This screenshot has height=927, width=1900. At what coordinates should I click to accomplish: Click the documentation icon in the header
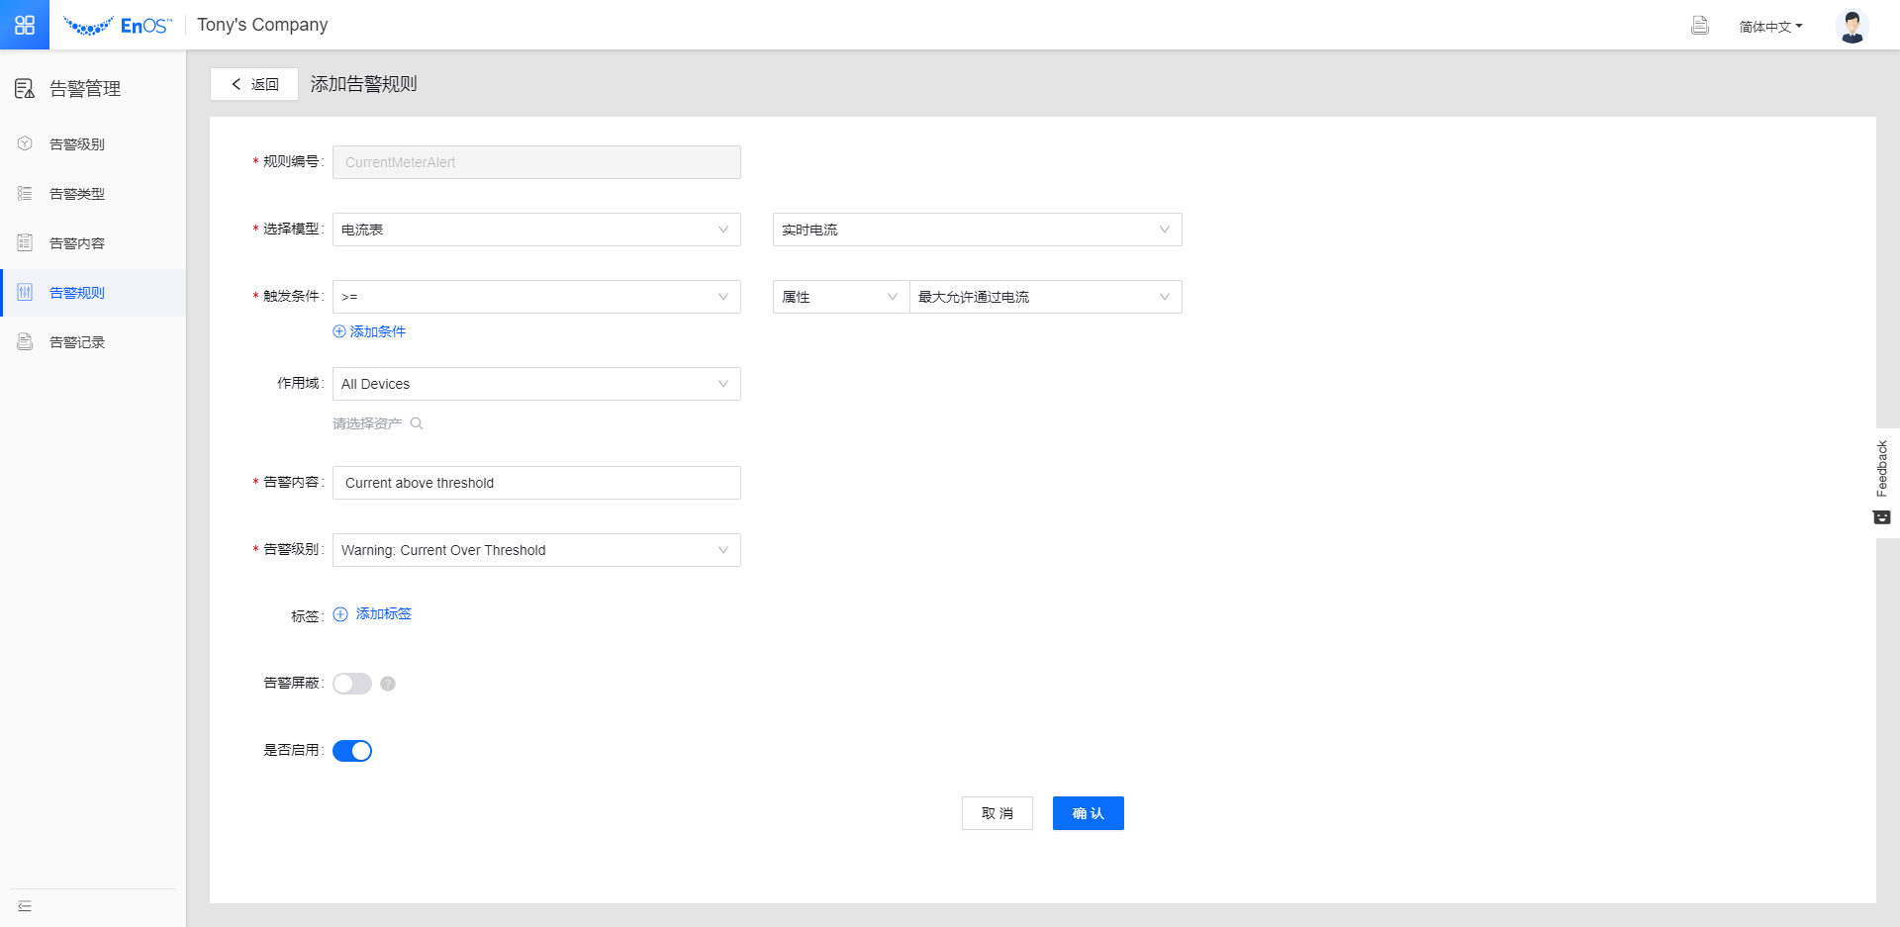coord(1699,26)
